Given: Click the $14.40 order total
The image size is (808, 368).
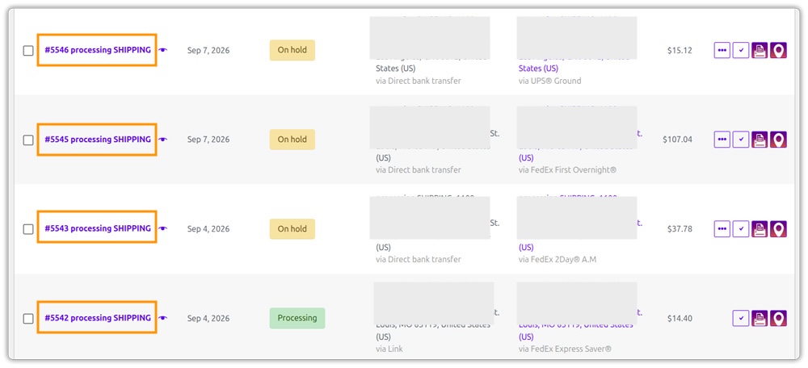Looking at the screenshot, I should pyautogui.click(x=680, y=319).
